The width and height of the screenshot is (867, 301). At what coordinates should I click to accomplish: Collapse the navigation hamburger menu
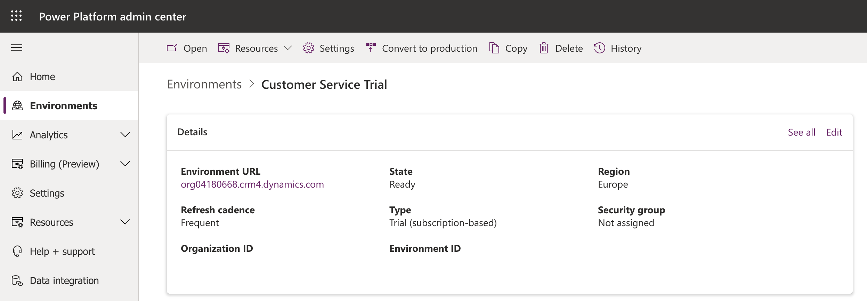[x=17, y=48]
